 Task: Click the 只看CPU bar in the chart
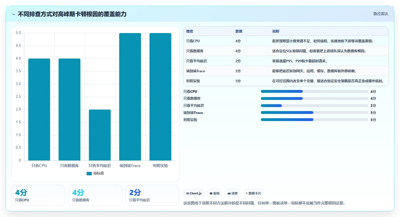click(x=39, y=109)
